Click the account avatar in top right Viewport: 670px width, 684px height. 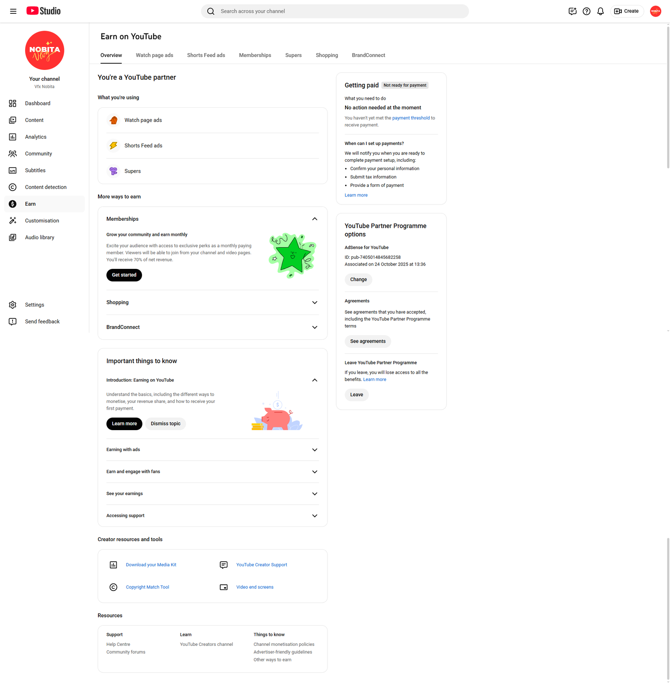coord(655,11)
